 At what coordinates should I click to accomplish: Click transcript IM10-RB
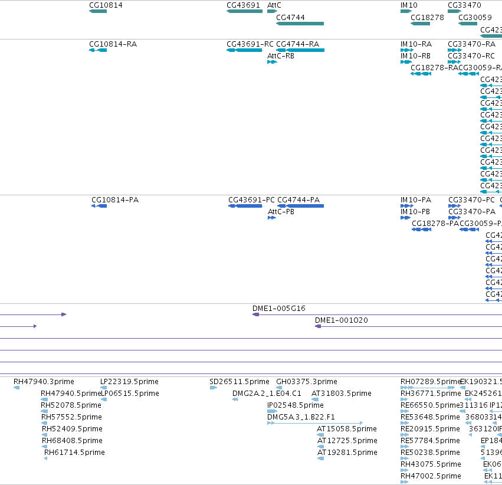(x=406, y=62)
